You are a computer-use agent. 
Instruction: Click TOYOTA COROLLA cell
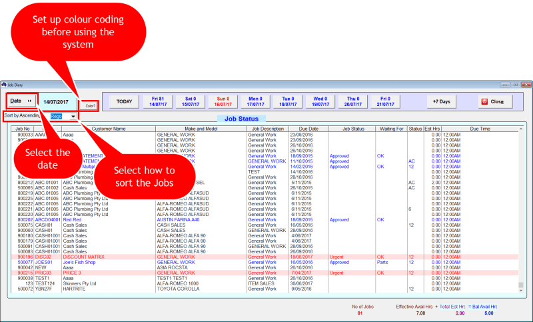178,289
